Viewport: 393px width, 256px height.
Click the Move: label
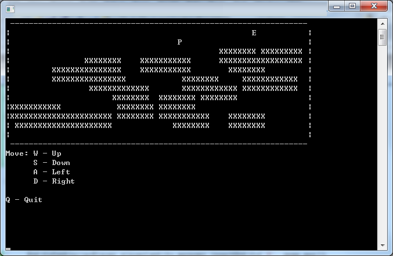(17, 153)
